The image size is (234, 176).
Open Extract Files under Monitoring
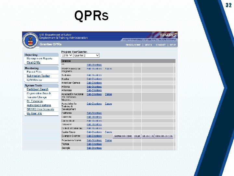(34, 72)
